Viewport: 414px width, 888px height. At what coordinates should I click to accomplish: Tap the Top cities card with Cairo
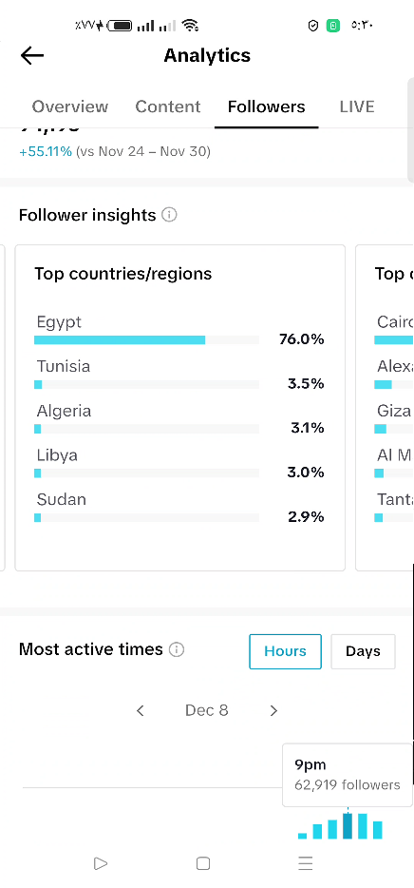point(386,408)
